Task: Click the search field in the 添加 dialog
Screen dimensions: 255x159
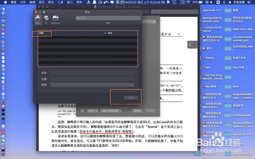Action: (108, 18)
